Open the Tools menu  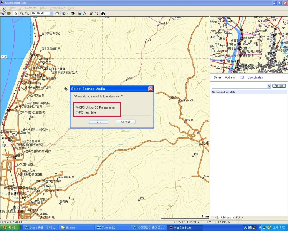[43, 8]
